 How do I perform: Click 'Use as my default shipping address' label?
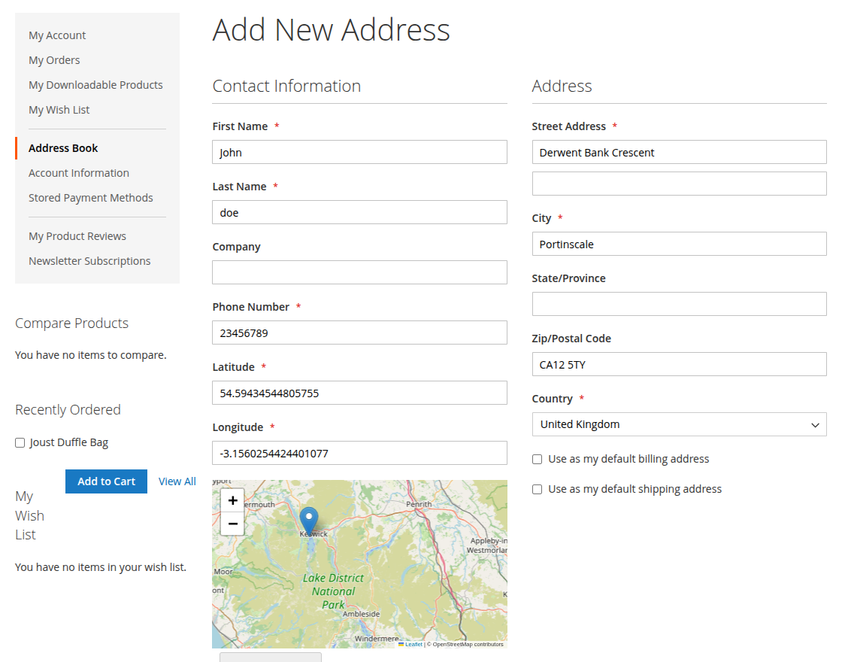635,489
